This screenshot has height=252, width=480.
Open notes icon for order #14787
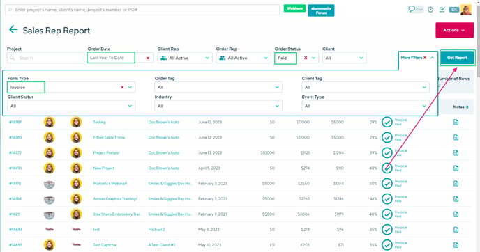coord(456,122)
